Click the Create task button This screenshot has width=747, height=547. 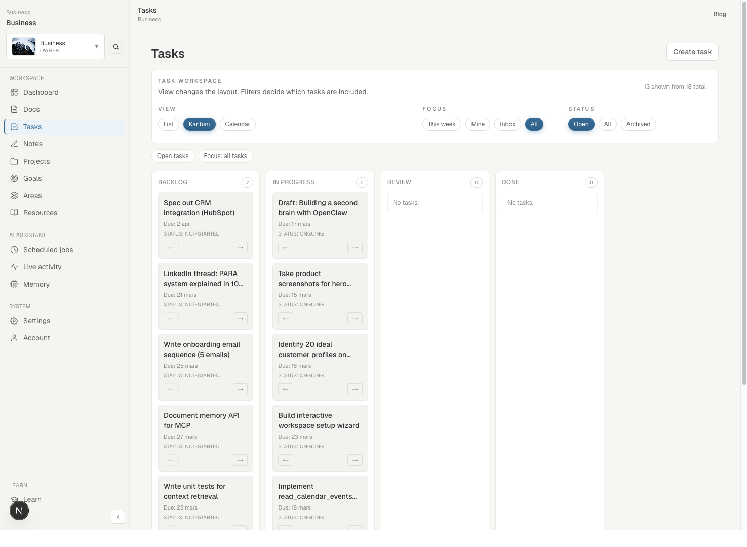[x=692, y=52]
